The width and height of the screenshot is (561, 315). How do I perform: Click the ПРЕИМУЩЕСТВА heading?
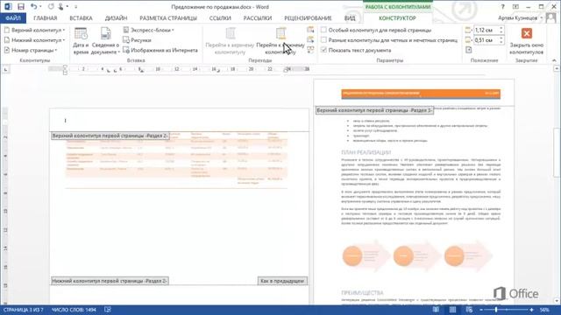pyautogui.click(x=362, y=292)
